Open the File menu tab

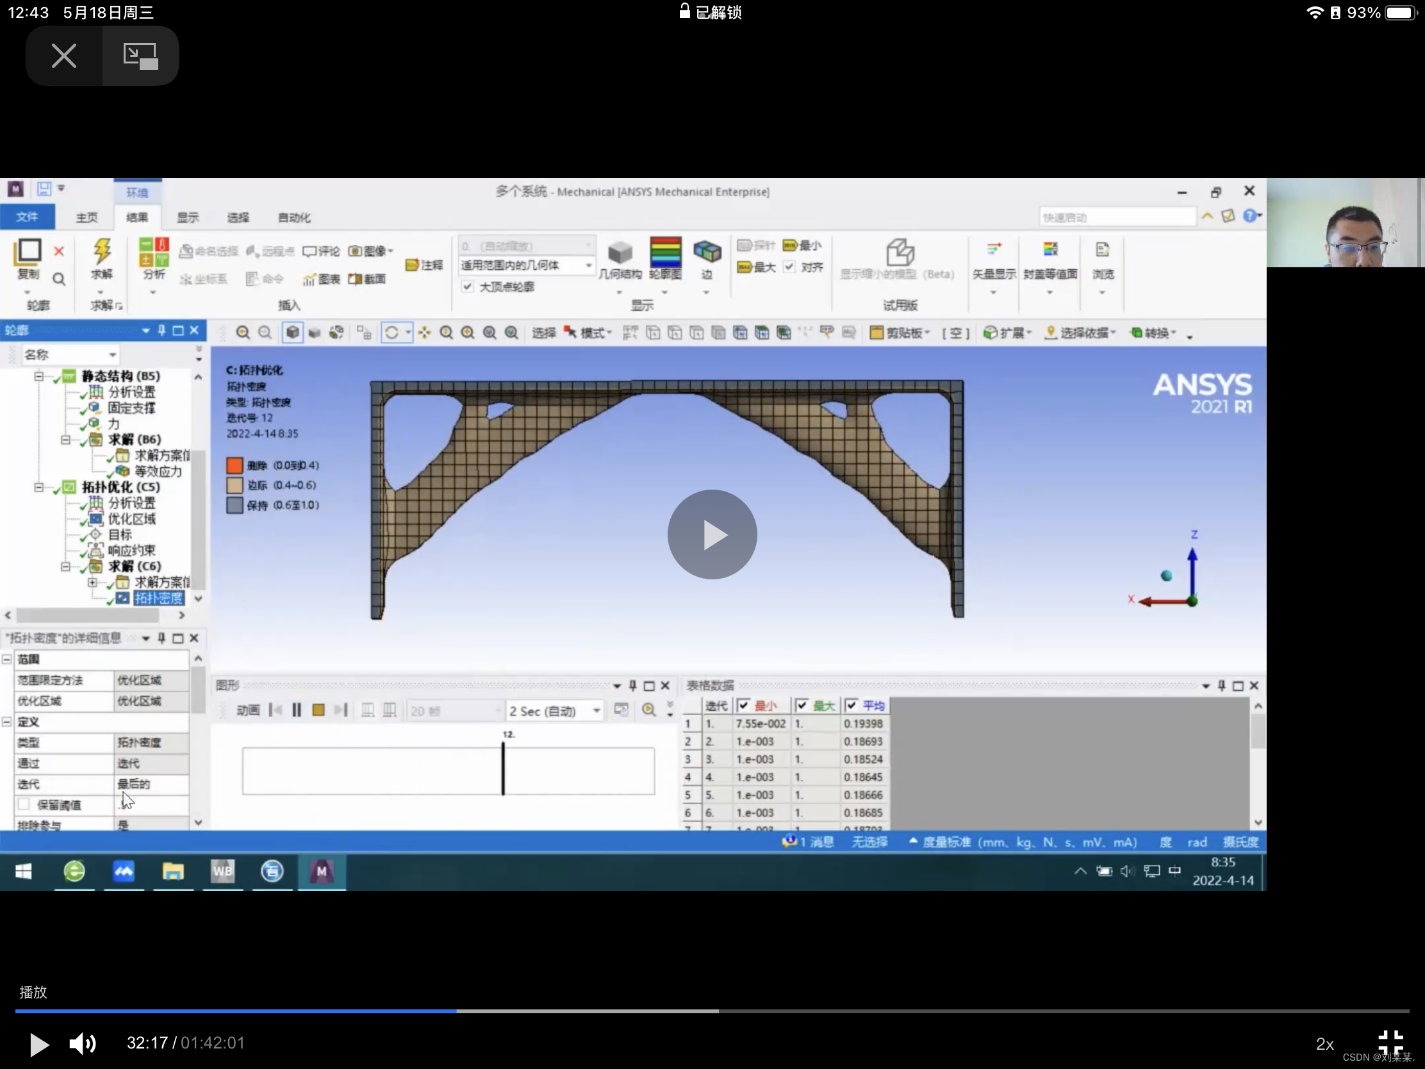27,217
